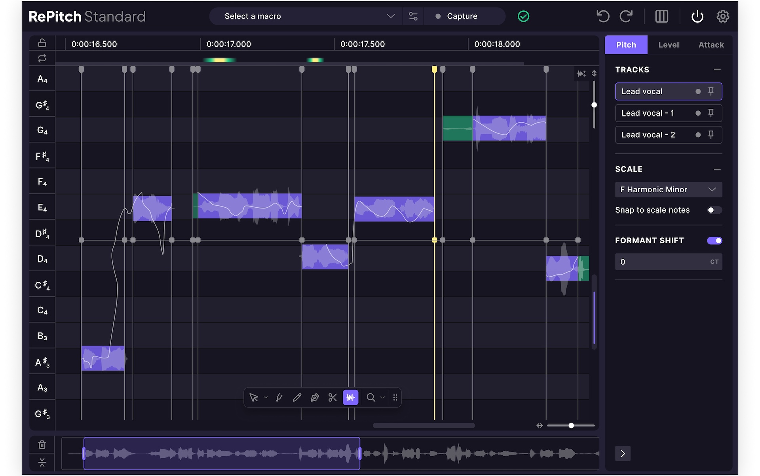Select the Pencil tool in the toolbar
This screenshot has width=760, height=476.
(x=297, y=397)
